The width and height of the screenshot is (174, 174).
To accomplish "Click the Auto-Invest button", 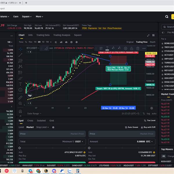I will [x=131, y=127].
